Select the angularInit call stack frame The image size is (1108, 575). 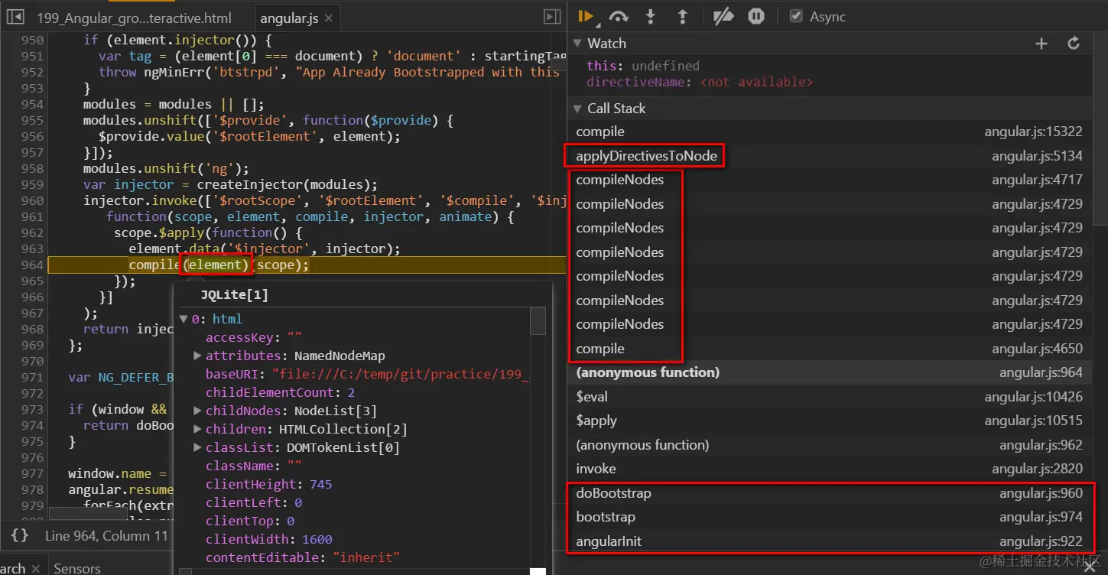(830, 541)
